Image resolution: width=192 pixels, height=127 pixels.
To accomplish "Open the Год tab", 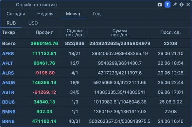I will click(97, 14).
